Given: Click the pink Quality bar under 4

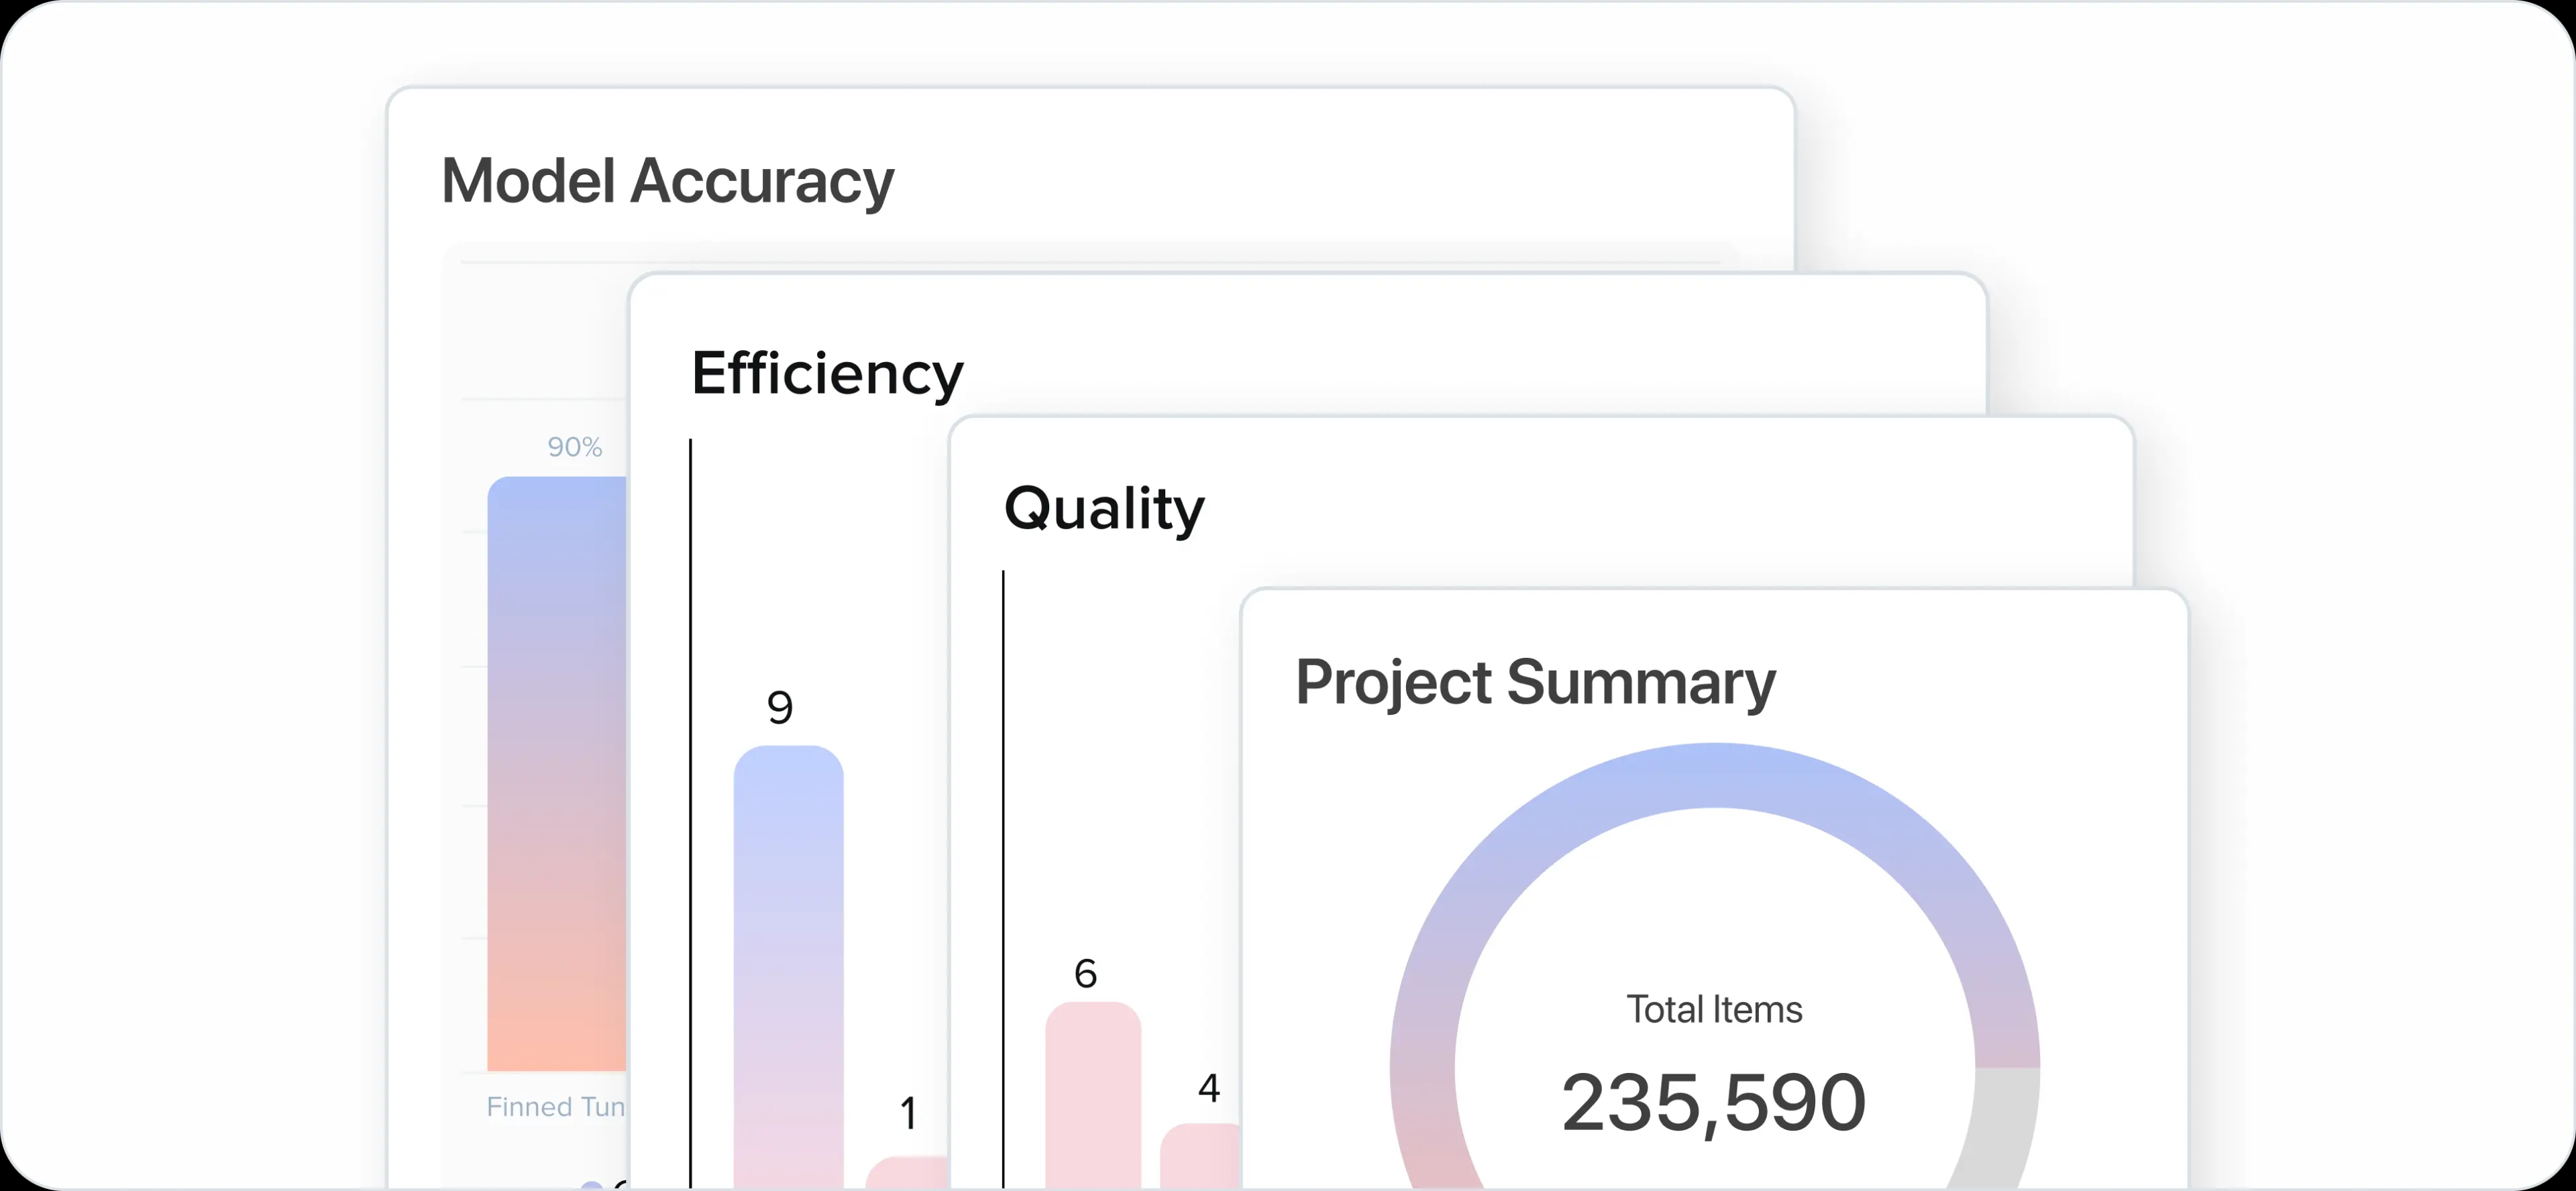Looking at the screenshot, I should click(x=1200, y=1156).
